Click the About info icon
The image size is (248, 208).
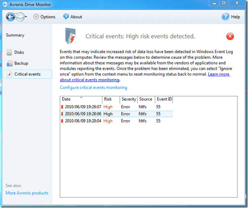point(66,16)
